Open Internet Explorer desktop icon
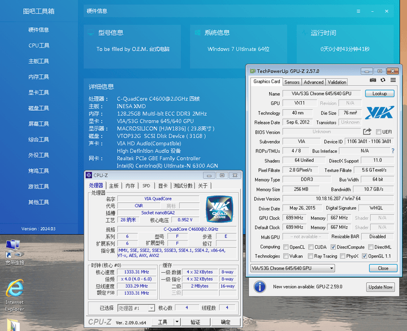 (15, 295)
